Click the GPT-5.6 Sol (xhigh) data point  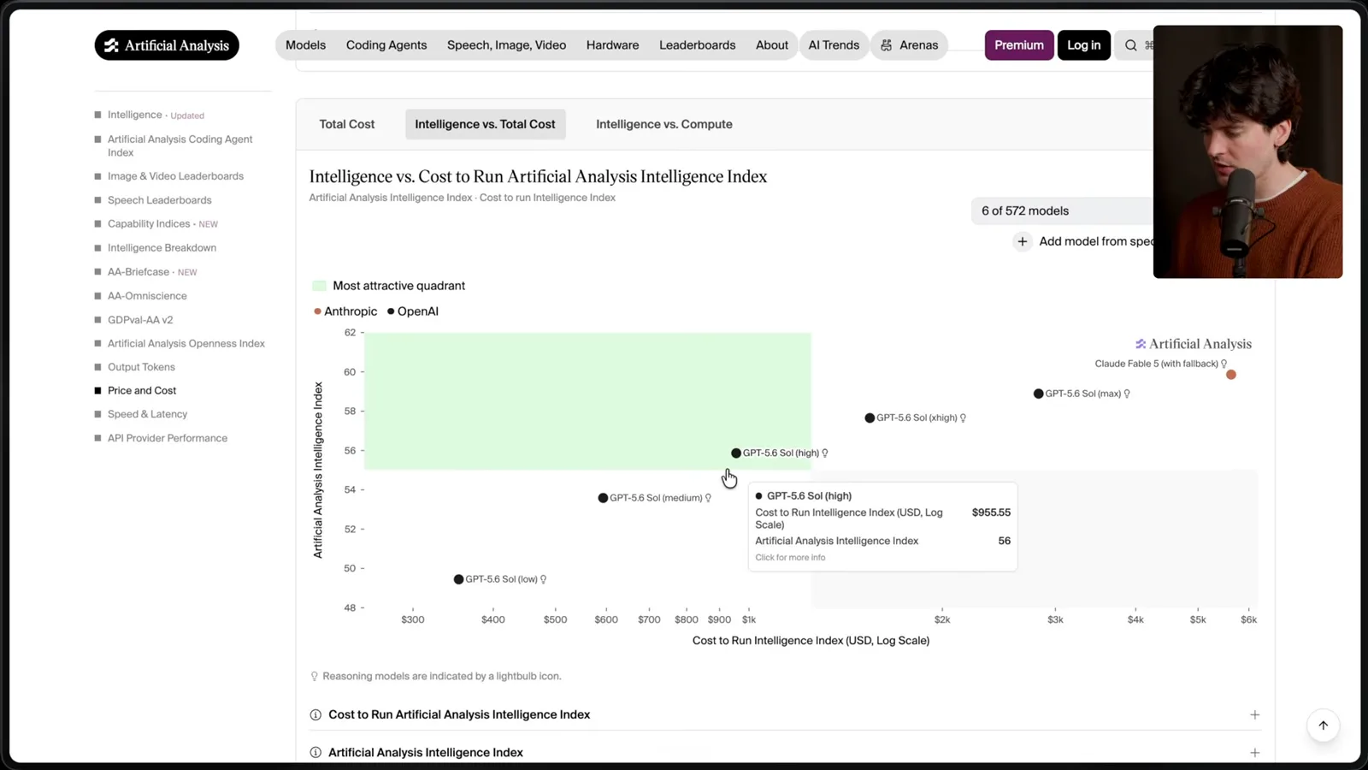[x=870, y=418]
